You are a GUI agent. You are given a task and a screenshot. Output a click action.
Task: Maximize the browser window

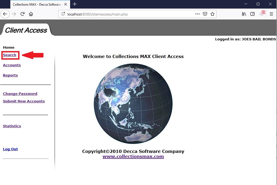[258, 4]
